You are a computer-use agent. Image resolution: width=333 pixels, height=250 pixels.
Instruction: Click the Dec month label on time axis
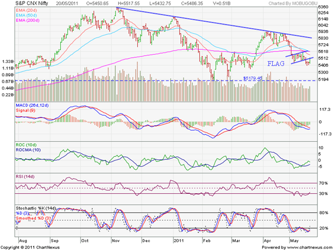(146, 241)
